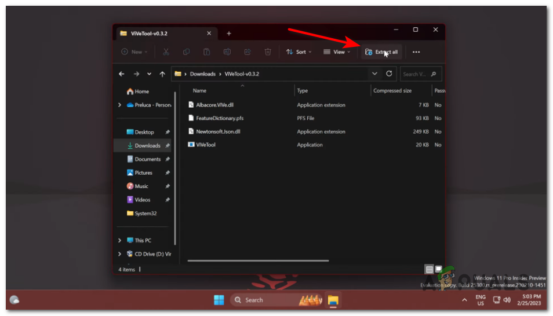Click the Share icon in toolbar

click(248, 52)
